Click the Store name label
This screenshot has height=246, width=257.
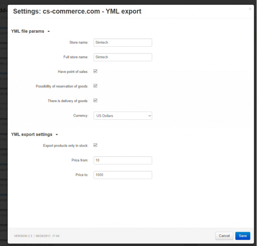79,43
